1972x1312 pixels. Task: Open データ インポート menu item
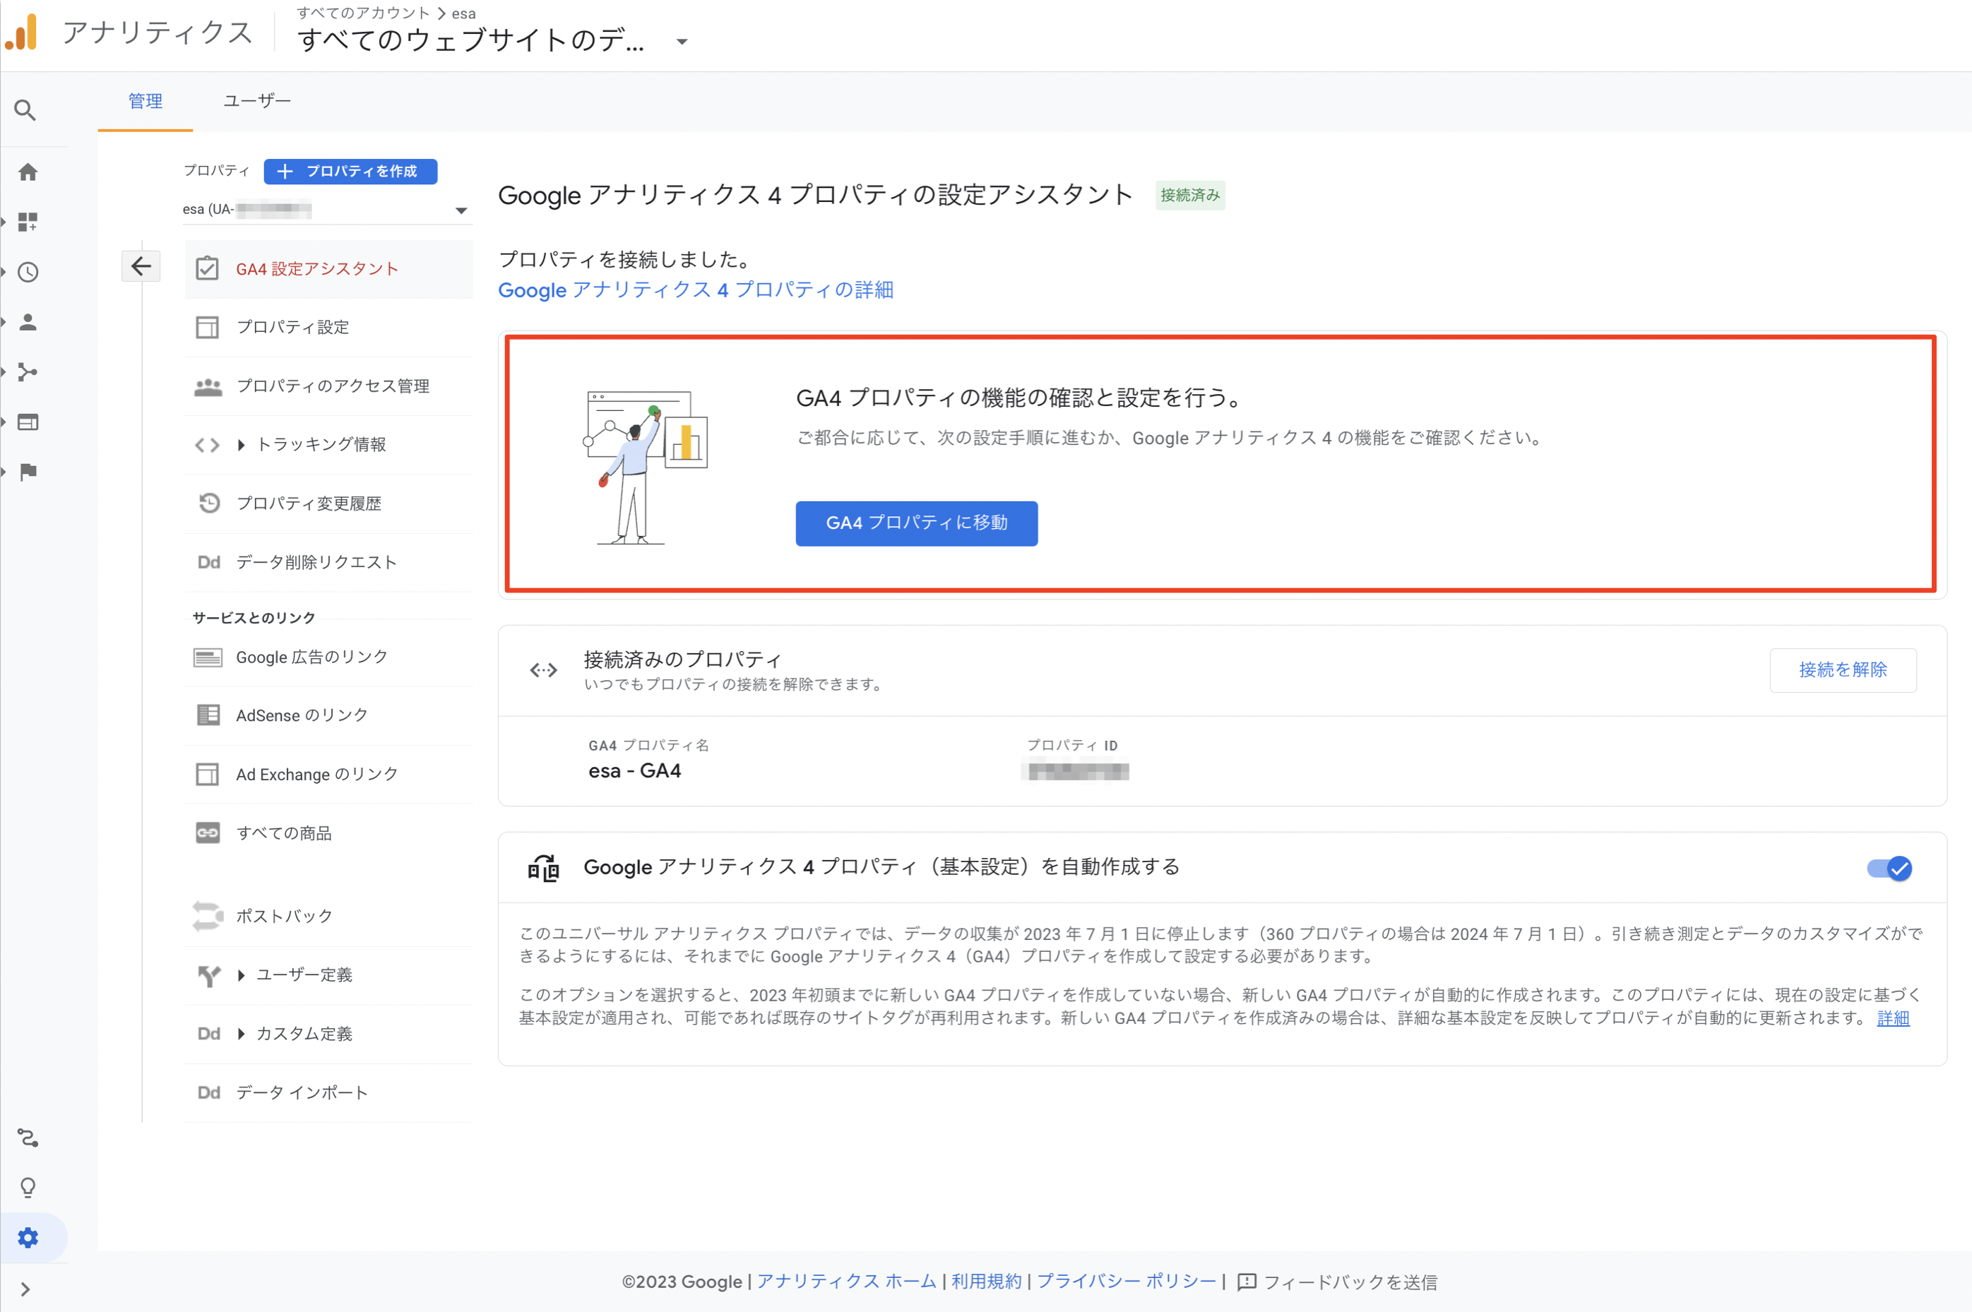[x=328, y=1093]
